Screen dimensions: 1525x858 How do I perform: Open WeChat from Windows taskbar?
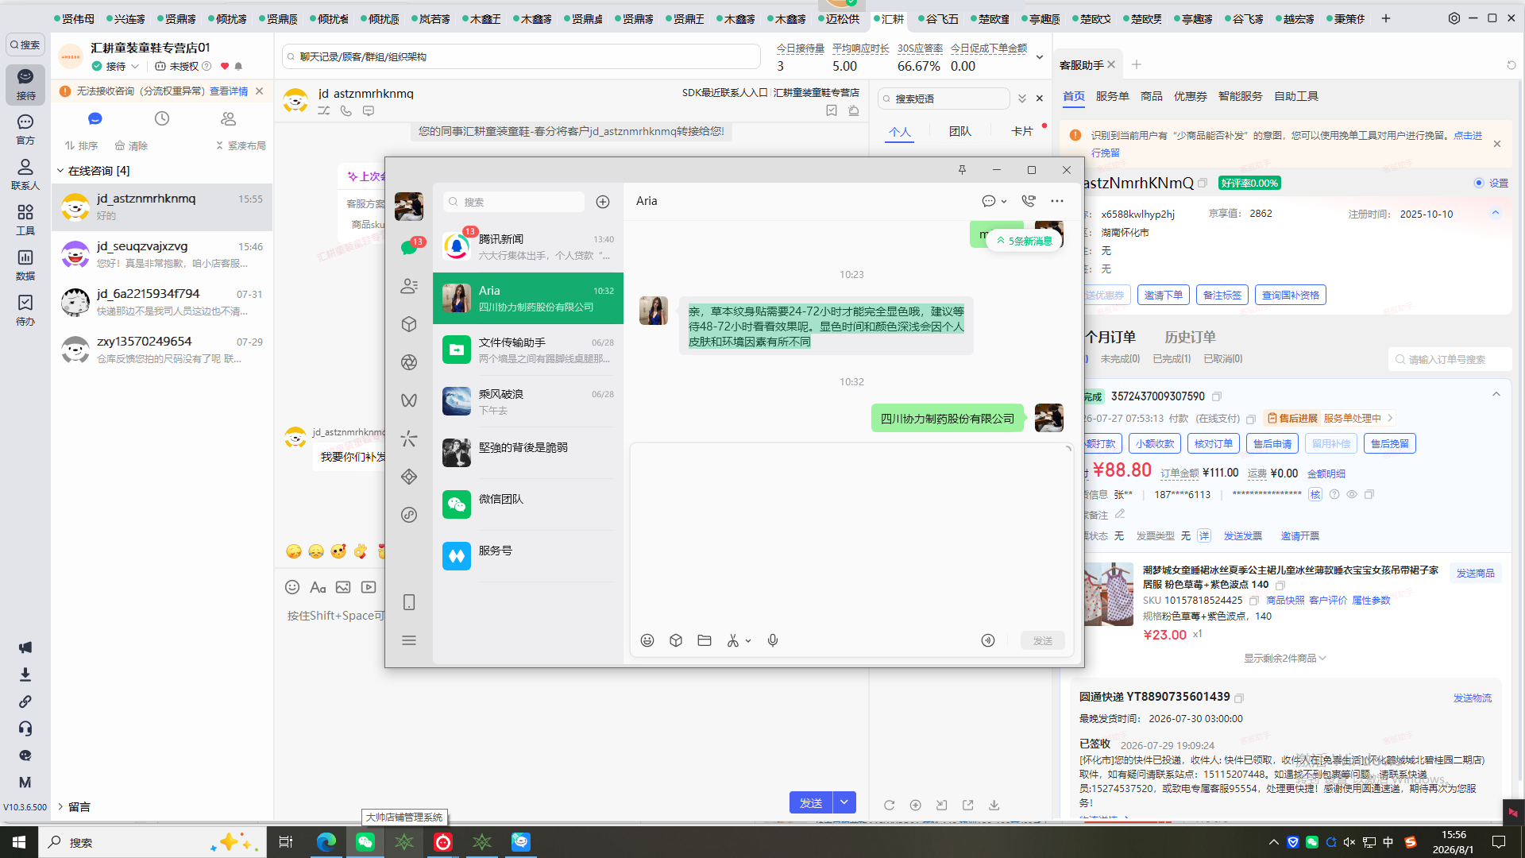click(365, 842)
